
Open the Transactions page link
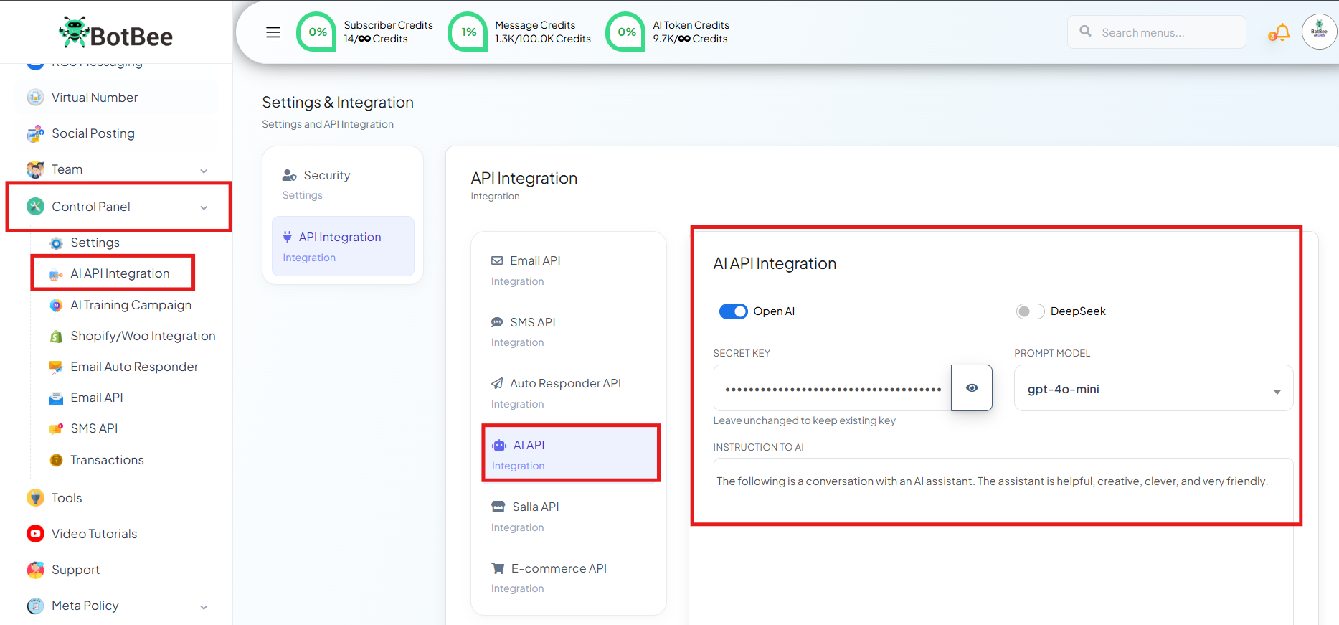[x=107, y=460]
